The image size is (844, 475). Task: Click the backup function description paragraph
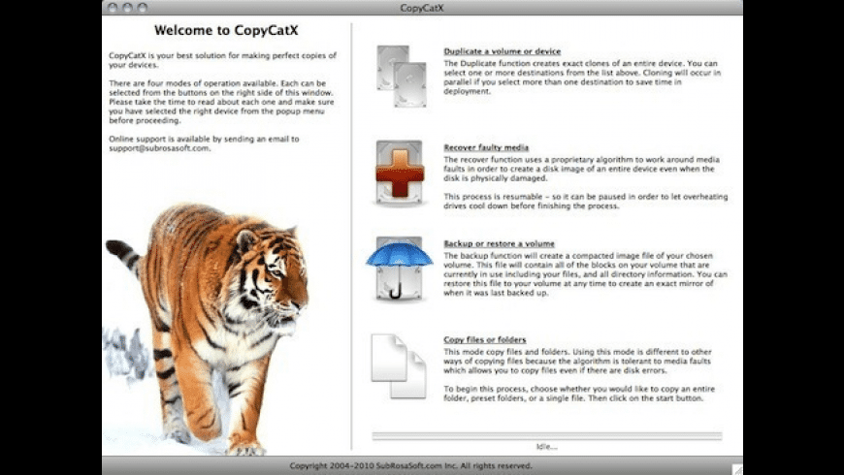(585, 274)
